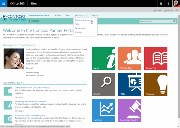Click the help question mark icon

168,4
